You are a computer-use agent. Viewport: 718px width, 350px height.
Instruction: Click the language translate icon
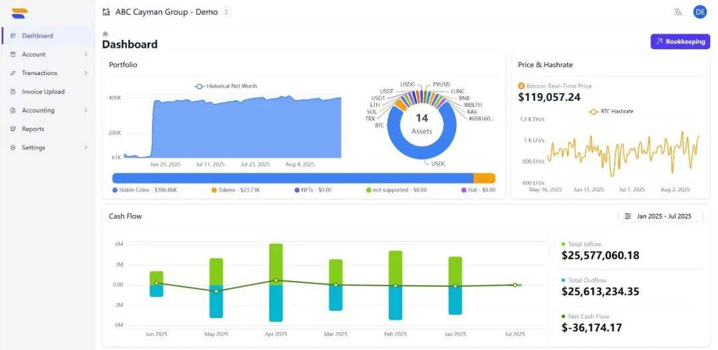[677, 12]
